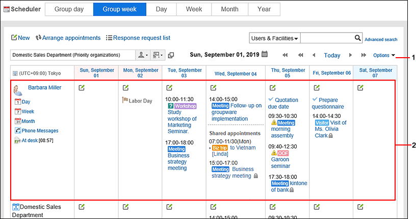Click the open-in-new-window icon

(171, 55)
